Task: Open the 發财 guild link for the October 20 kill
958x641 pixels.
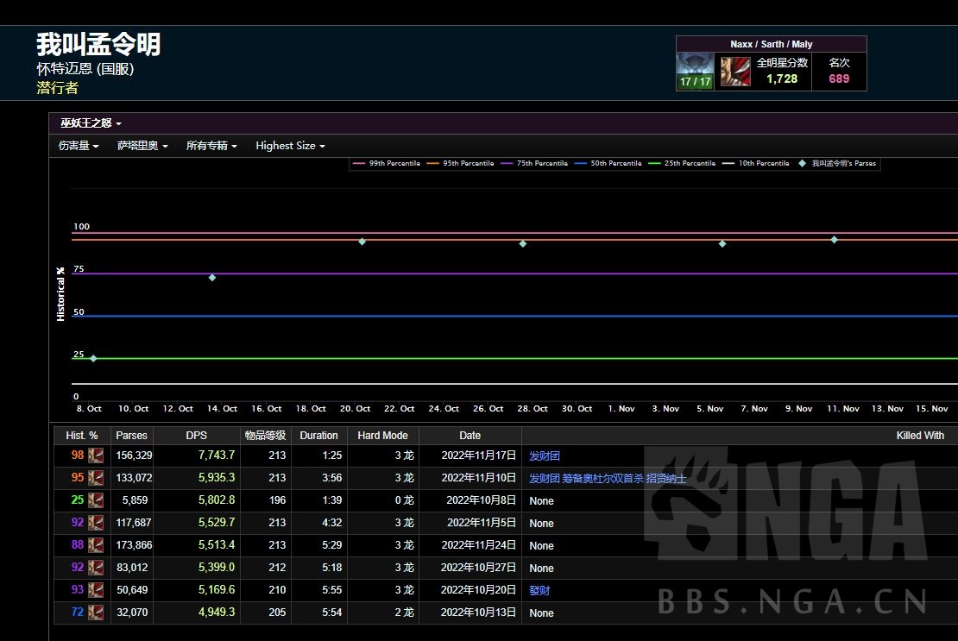Action: click(539, 590)
